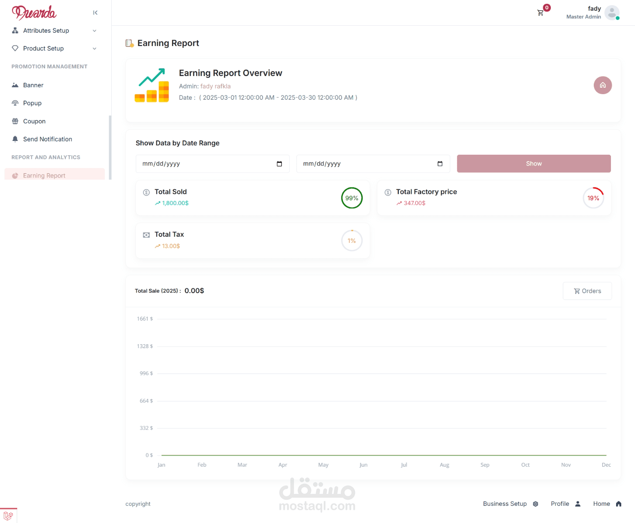635x523 pixels.
Task: Focus the first mm/dd/yyyy date input
Action: point(213,164)
